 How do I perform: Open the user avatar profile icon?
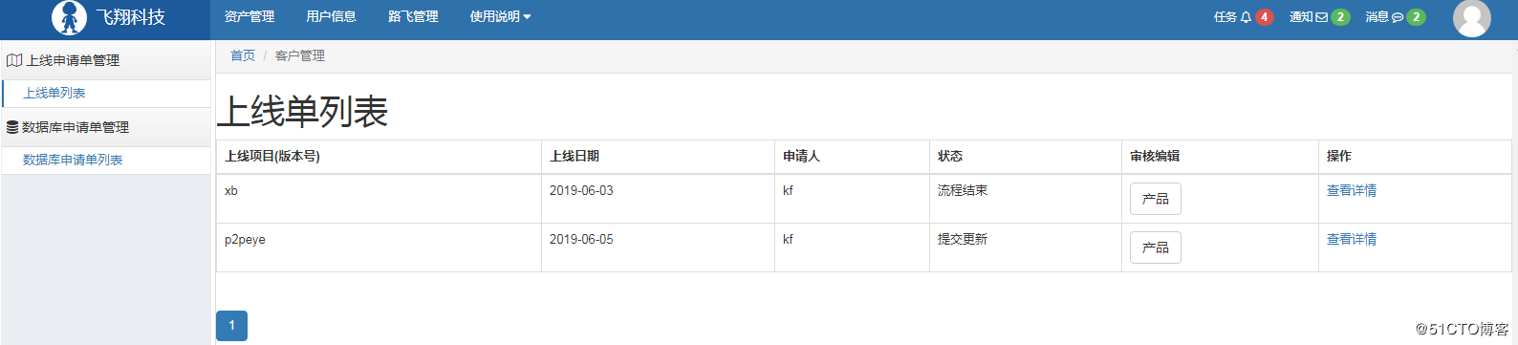[1472, 17]
